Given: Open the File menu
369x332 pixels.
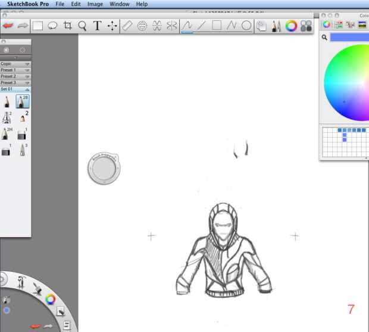Looking at the screenshot, I should pos(60,4).
